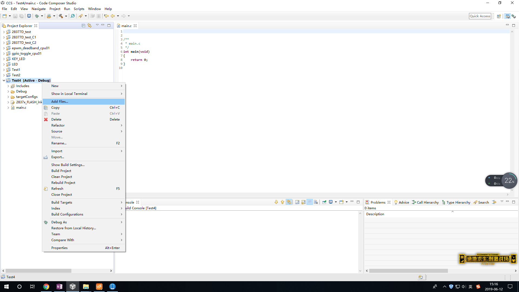Screen dimensions: 519x292
Task: Click the Clear Console icon
Action: [316, 202]
